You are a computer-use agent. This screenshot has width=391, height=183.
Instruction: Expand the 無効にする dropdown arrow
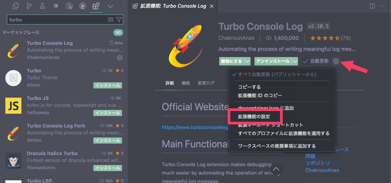point(247,61)
